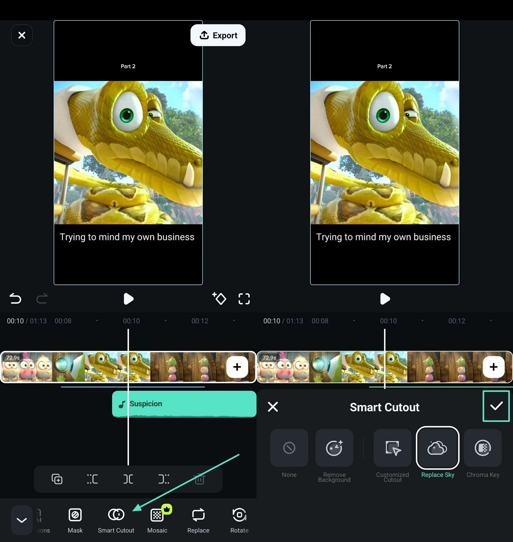The image size is (513, 542).
Task: Select the Suspicion audio track
Action: pos(184,404)
